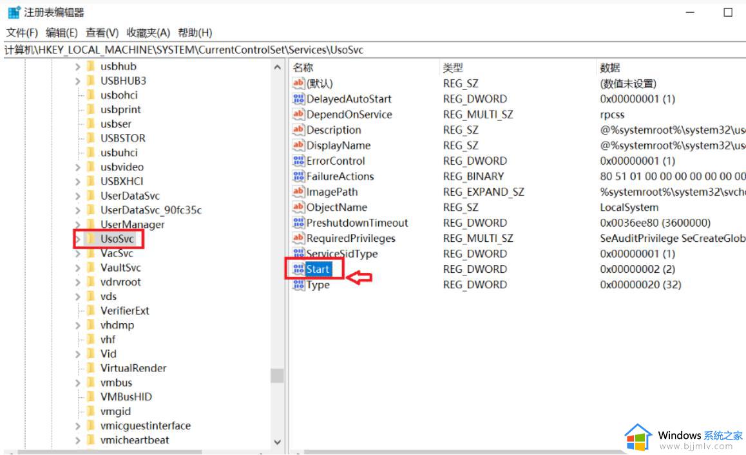Viewport: 746px width, 455px height.
Task: Click the string icon beside RequiredPrivileges
Action: [x=298, y=237]
